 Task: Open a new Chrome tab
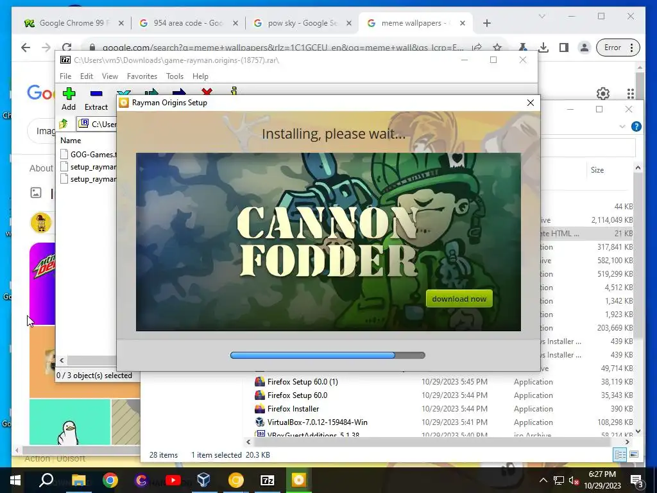coord(487,24)
